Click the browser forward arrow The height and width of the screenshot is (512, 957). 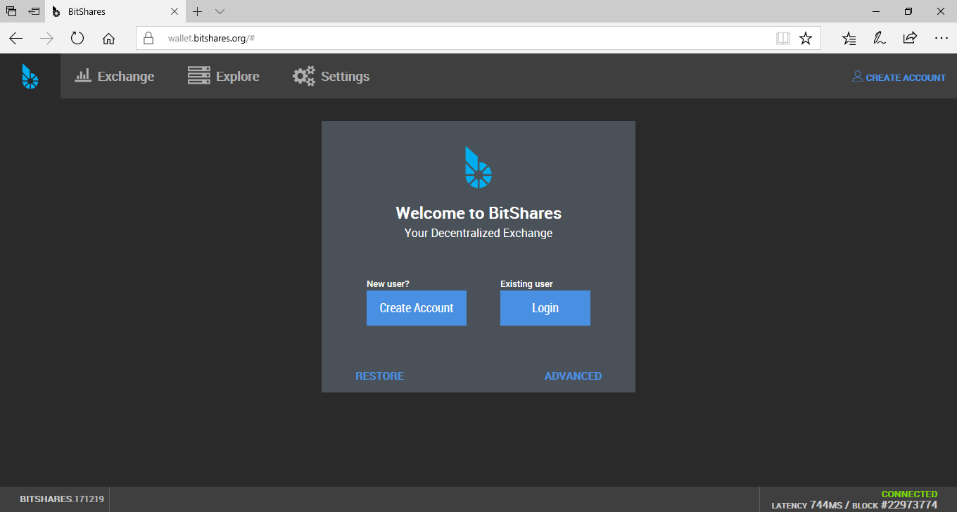click(x=46, y=38)
